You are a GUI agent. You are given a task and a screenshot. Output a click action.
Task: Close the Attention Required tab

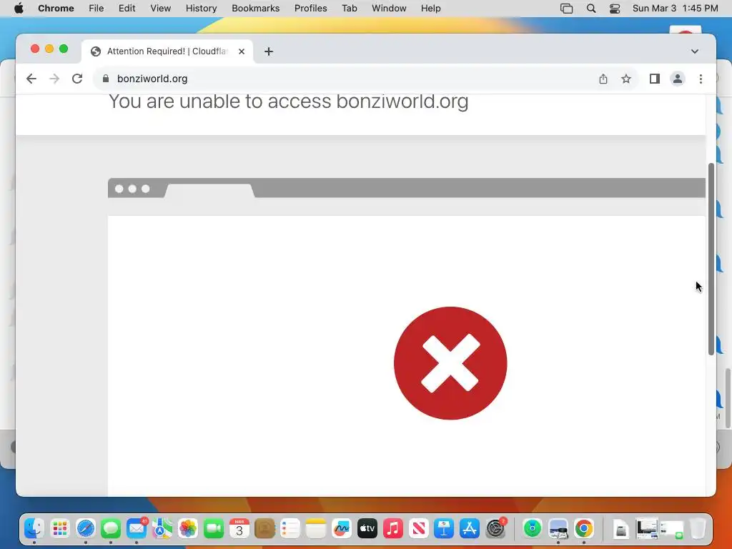pyautogui.click(x=242, y=51)
